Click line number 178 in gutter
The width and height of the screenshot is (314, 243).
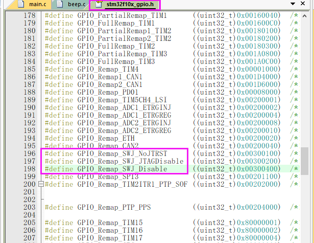[x=30, y=16]
